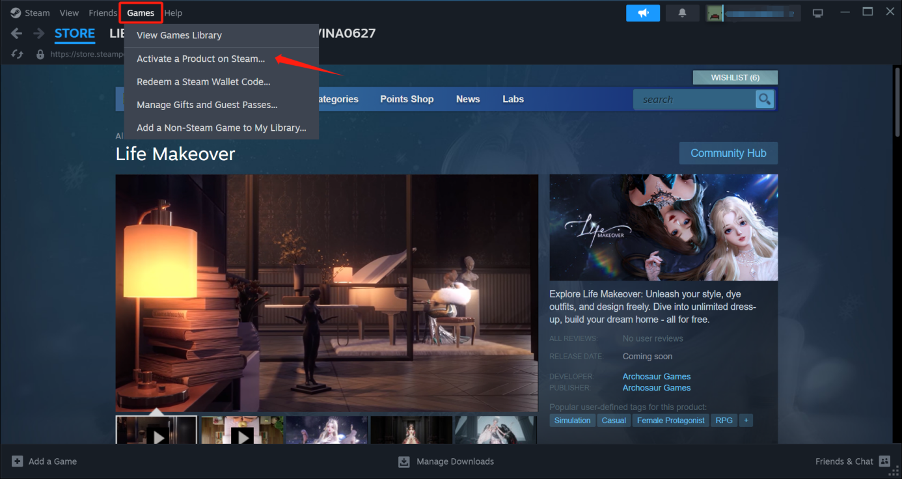Choose View Games Library from the menu
The image size is (902, 479).
point(221,35)
